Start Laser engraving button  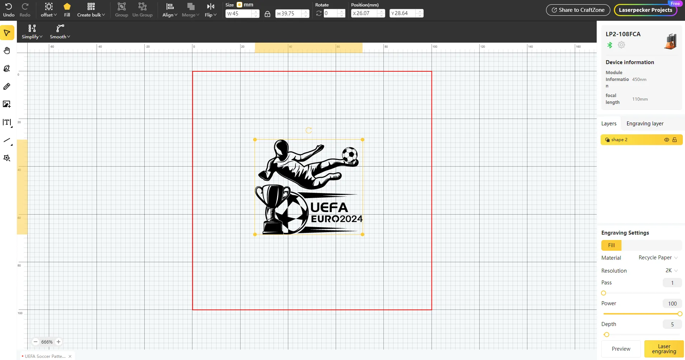click(x=664, y=349)
